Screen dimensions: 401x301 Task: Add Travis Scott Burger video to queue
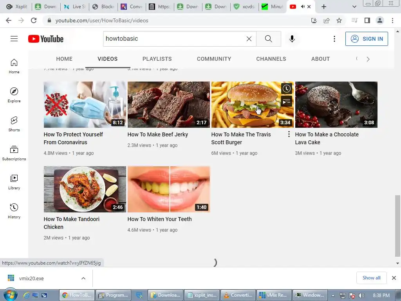(286, 102)
